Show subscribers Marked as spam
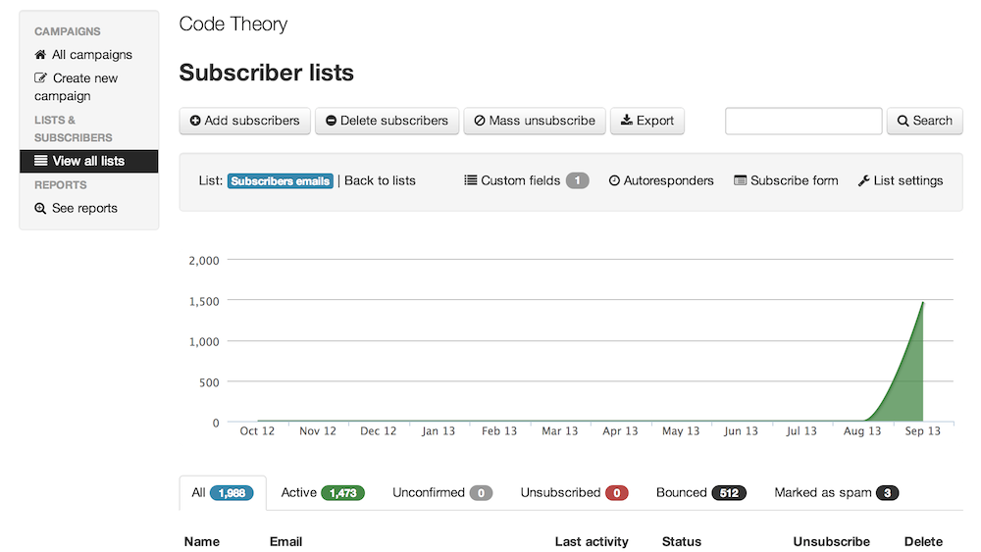This screenshot has height=552, width=981. pyautogui.click(x=837, y=492)
